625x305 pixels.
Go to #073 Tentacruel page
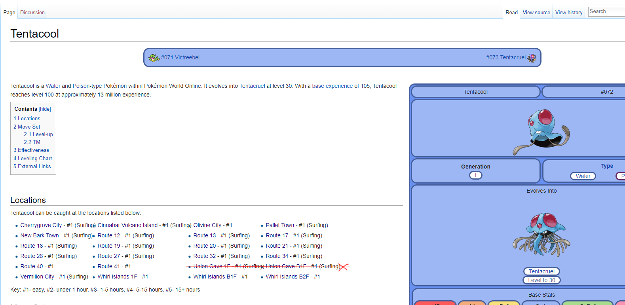tap(506, 57)
